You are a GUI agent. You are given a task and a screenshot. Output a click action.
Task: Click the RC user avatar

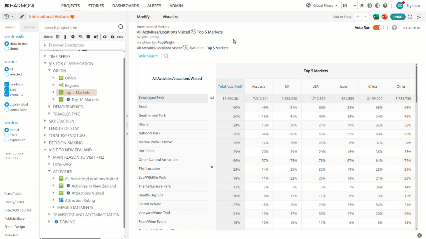[x=400, y=6]
